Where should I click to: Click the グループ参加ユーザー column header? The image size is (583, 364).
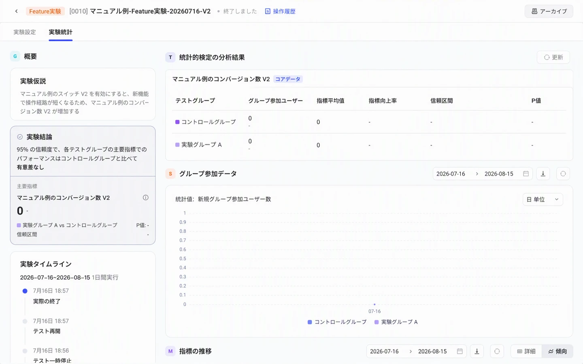click(x=275, y=101)
